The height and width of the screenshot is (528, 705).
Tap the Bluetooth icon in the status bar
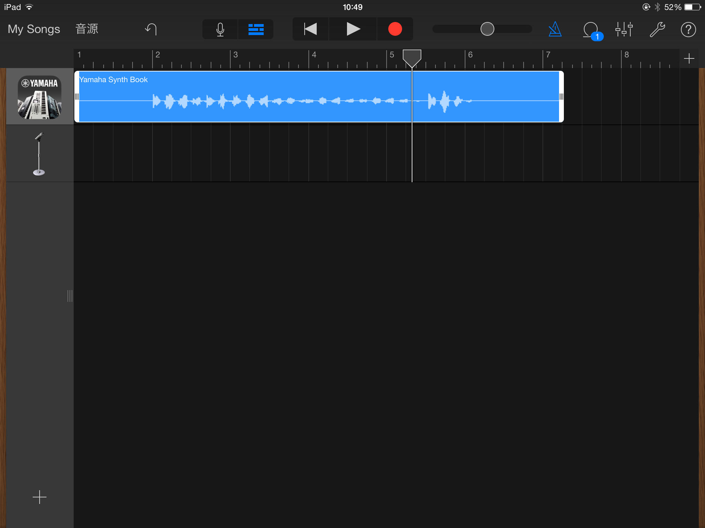(657, 7)
